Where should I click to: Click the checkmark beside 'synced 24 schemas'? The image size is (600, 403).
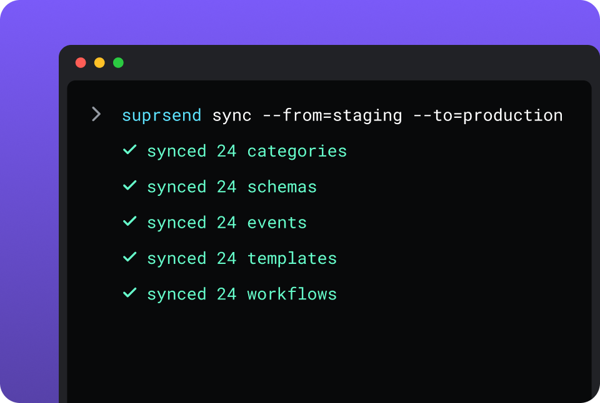click(x=130, y=185)
